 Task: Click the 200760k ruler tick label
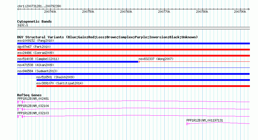click(126, 12)
